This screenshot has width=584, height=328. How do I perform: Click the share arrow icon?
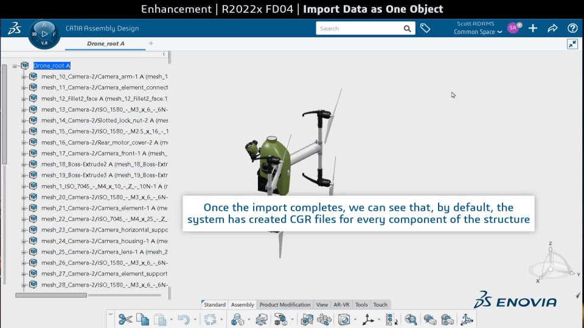553,29
